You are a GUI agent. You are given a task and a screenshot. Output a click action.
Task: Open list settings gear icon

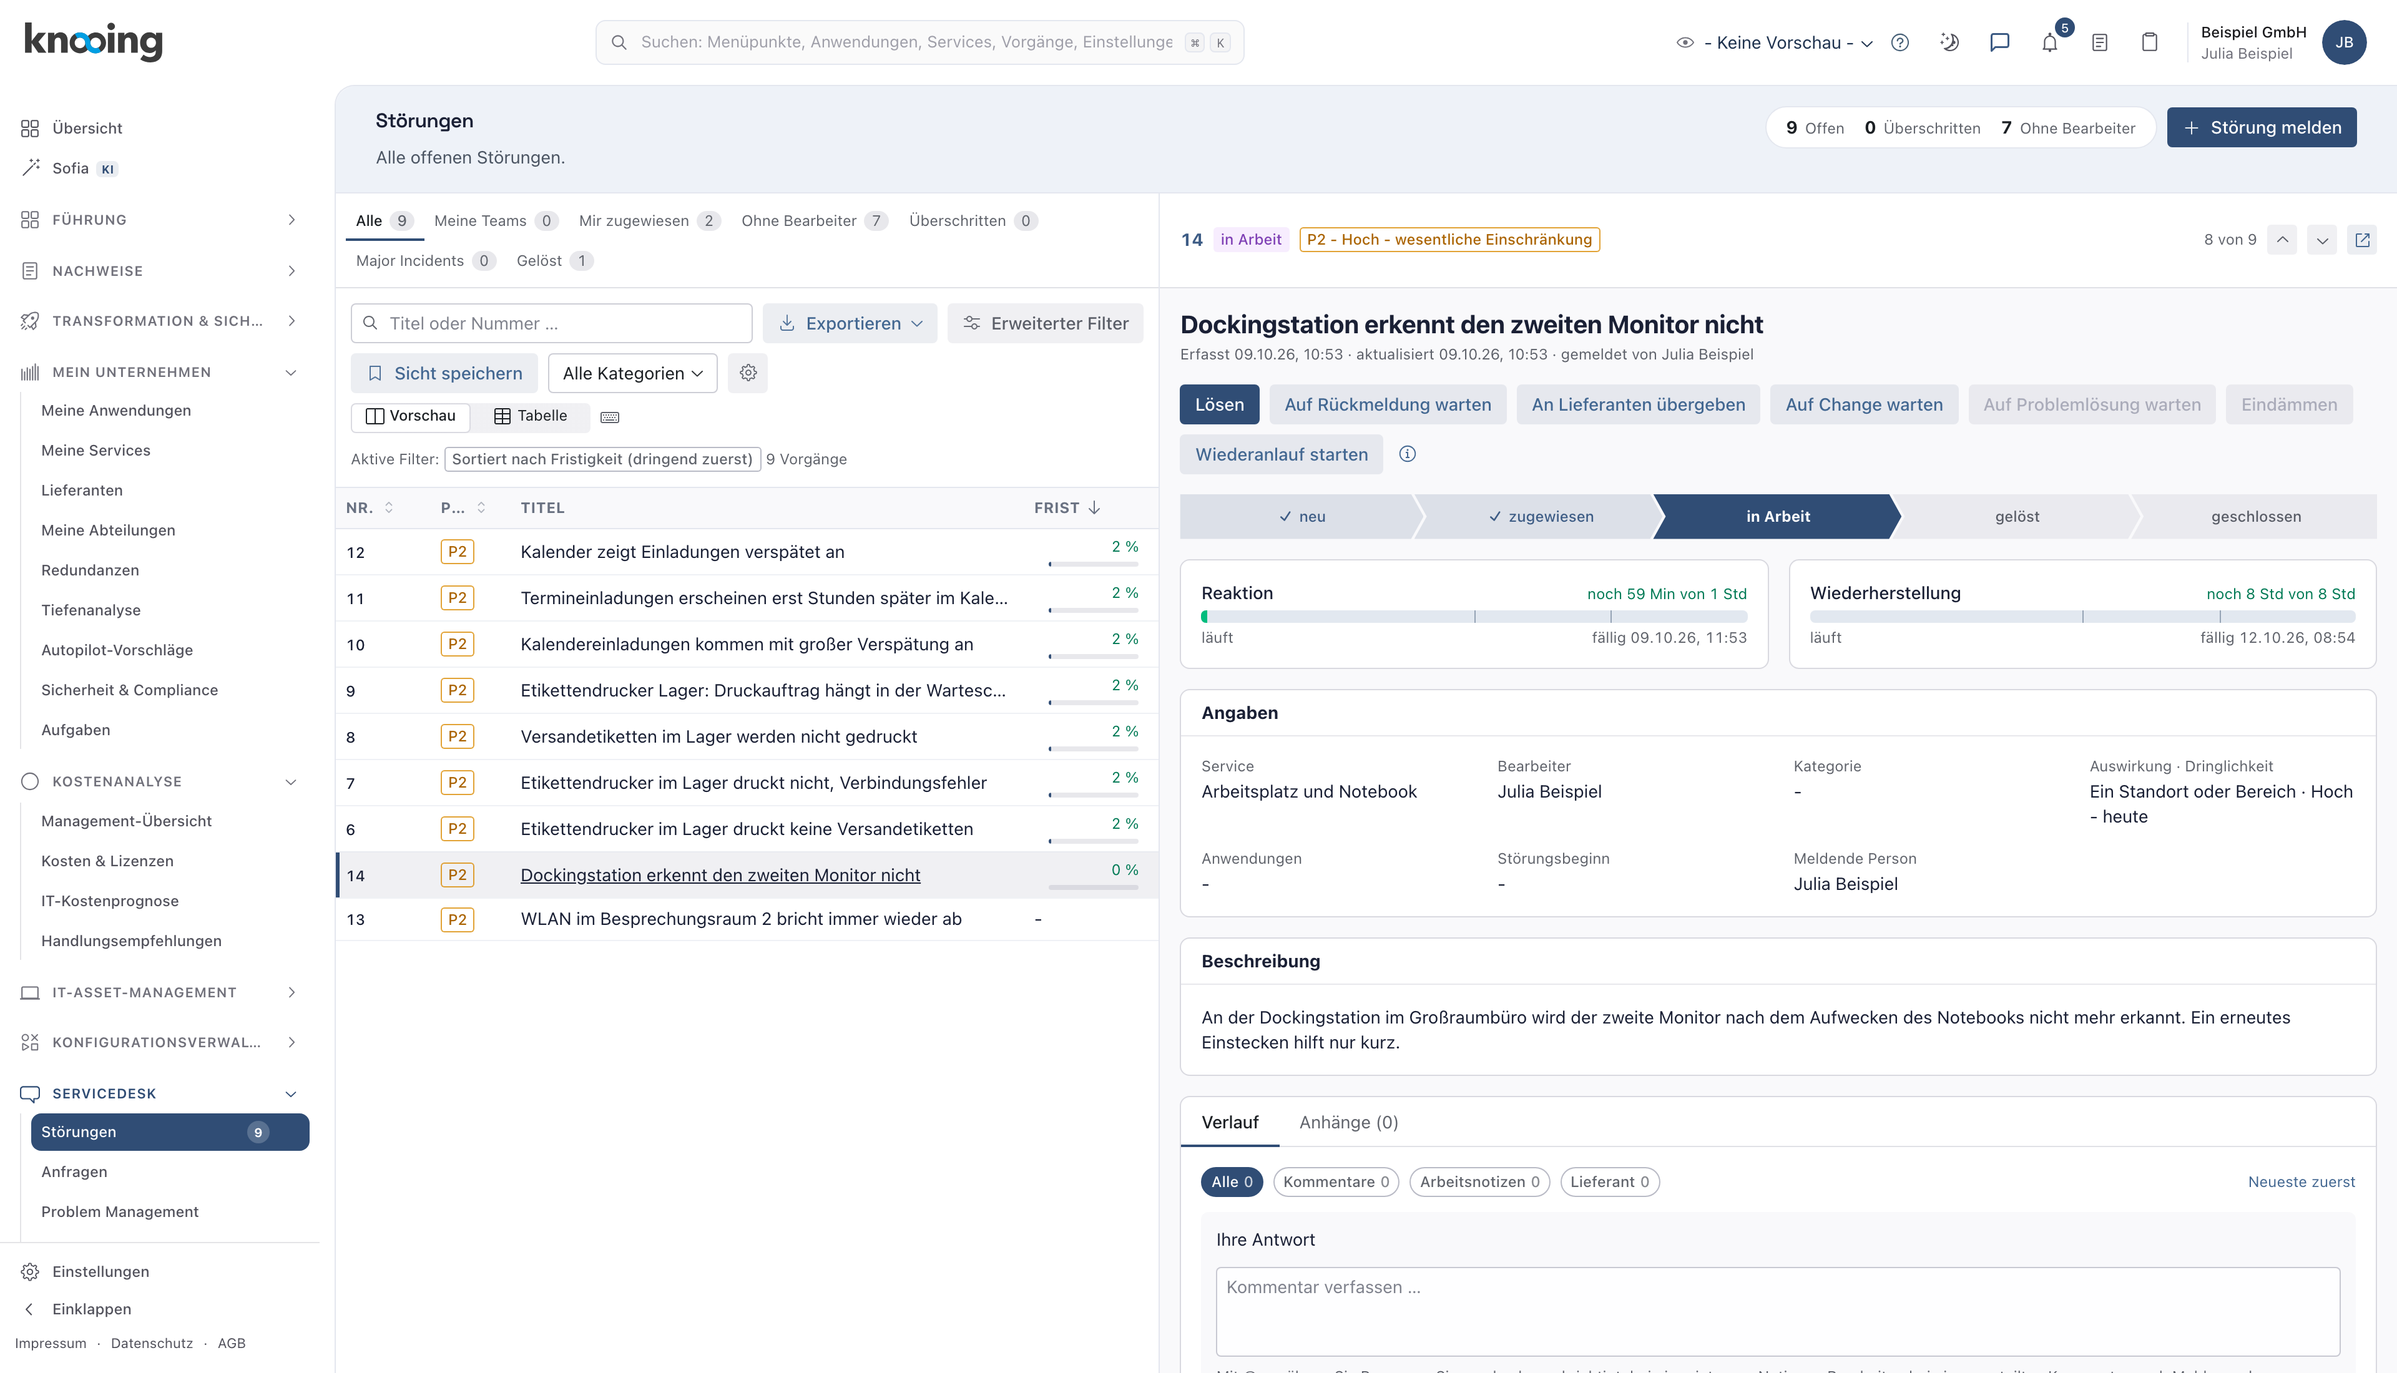748,373
